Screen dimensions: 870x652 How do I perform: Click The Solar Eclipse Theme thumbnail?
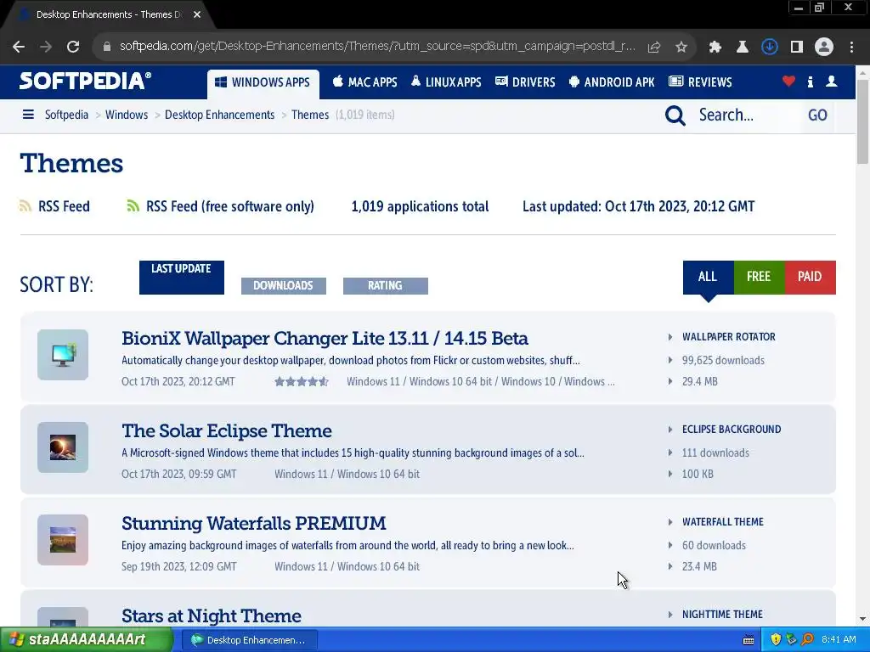point(63,447)
